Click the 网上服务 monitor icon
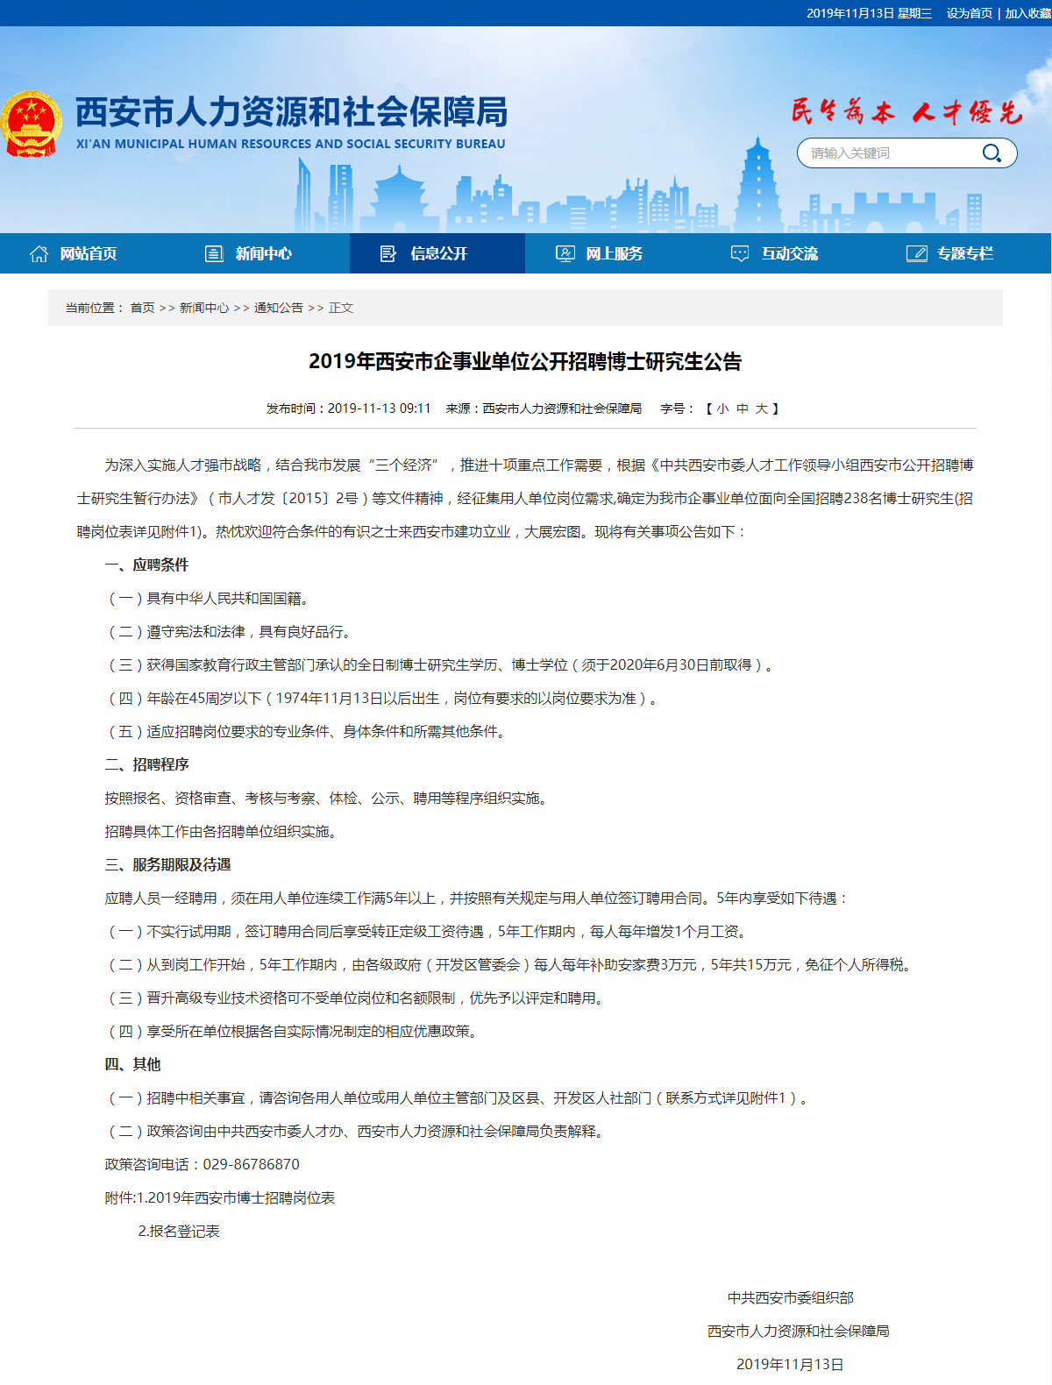The height and width of the screenshot is (1385, 1052). click(x=565, y=253)
